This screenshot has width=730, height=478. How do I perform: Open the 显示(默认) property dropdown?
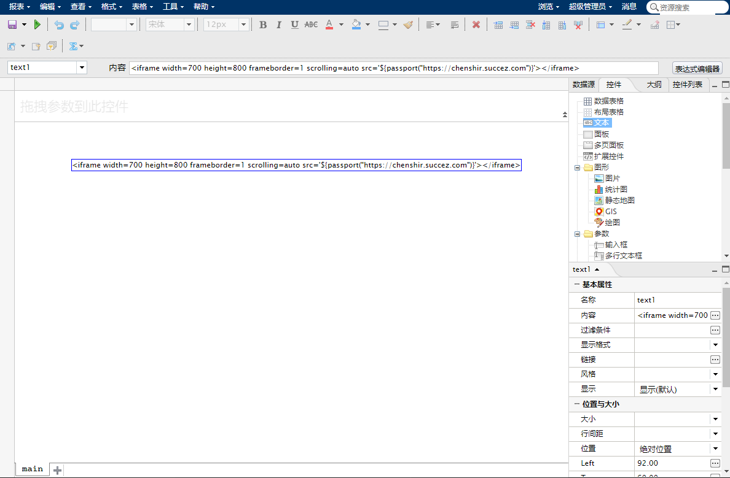tap(715, 389)
